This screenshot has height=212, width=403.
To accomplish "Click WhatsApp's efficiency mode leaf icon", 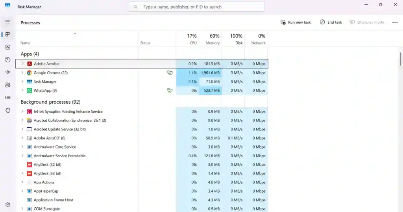I will pos(170,91).
